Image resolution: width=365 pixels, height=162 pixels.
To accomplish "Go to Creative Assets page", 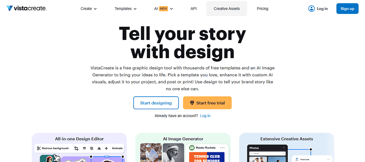I will point(227,9).
